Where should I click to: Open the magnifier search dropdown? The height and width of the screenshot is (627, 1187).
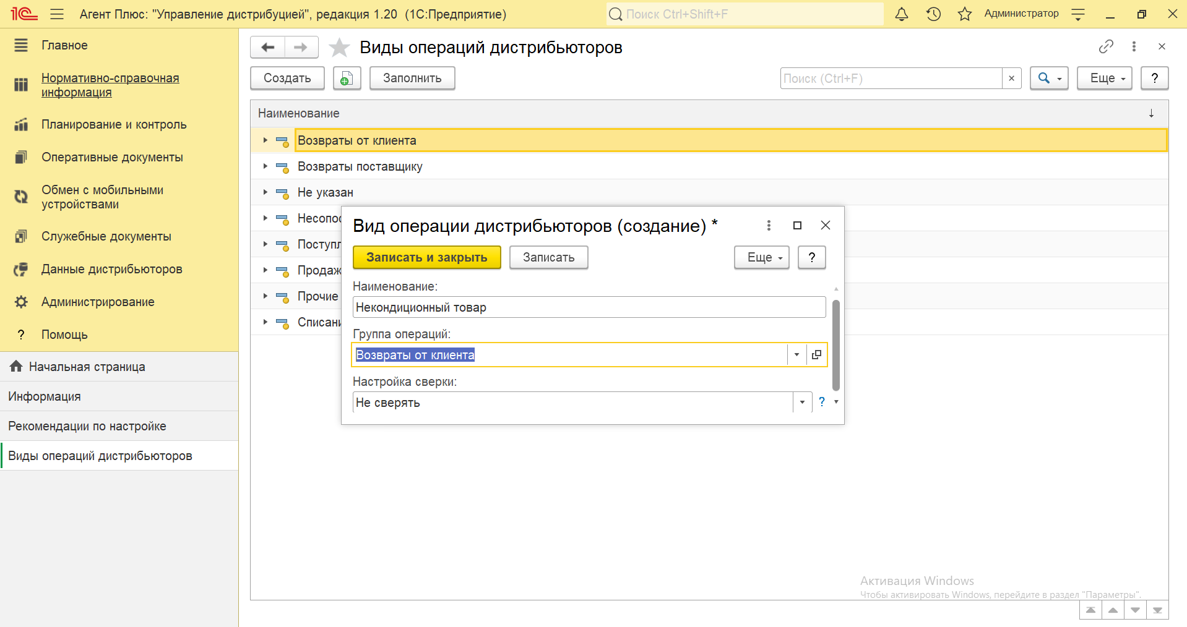click(1049, 78)
